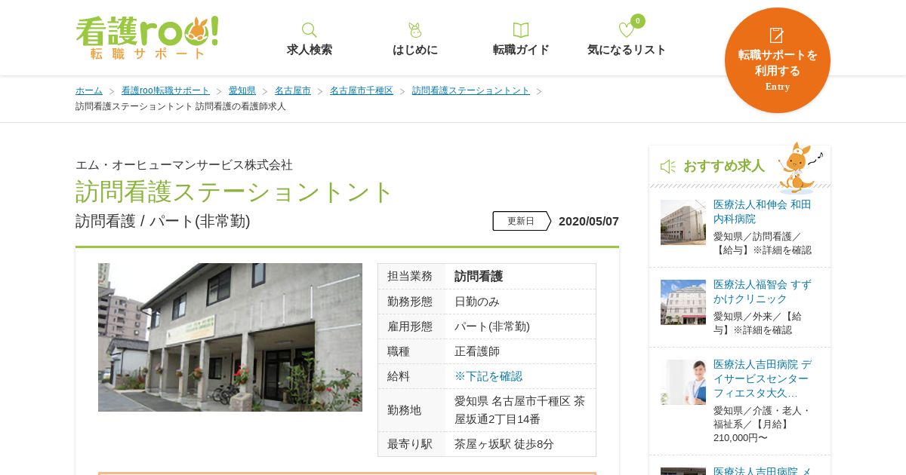Select 気になるリスト menu label
This screenshot has width=906, height=475.
pyautogui.click(x=627, y=50)
